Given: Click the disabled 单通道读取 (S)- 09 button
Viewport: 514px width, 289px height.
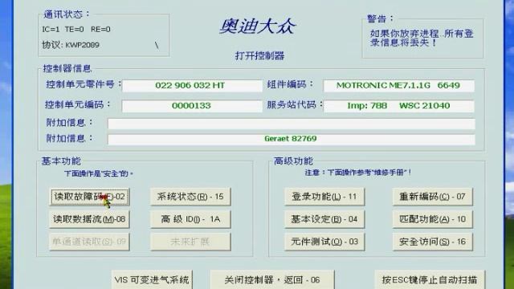Looking at the screenshot, I should click(x=89, y=242).
